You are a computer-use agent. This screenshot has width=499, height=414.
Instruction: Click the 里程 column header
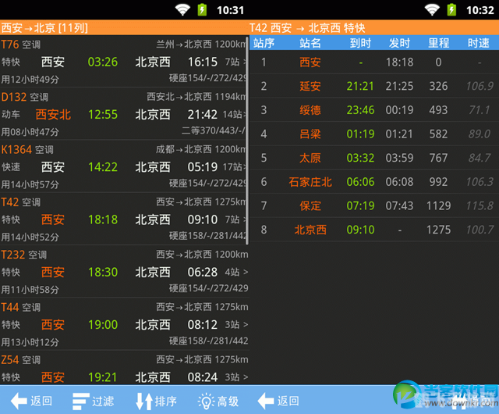[x=438, y=42]
